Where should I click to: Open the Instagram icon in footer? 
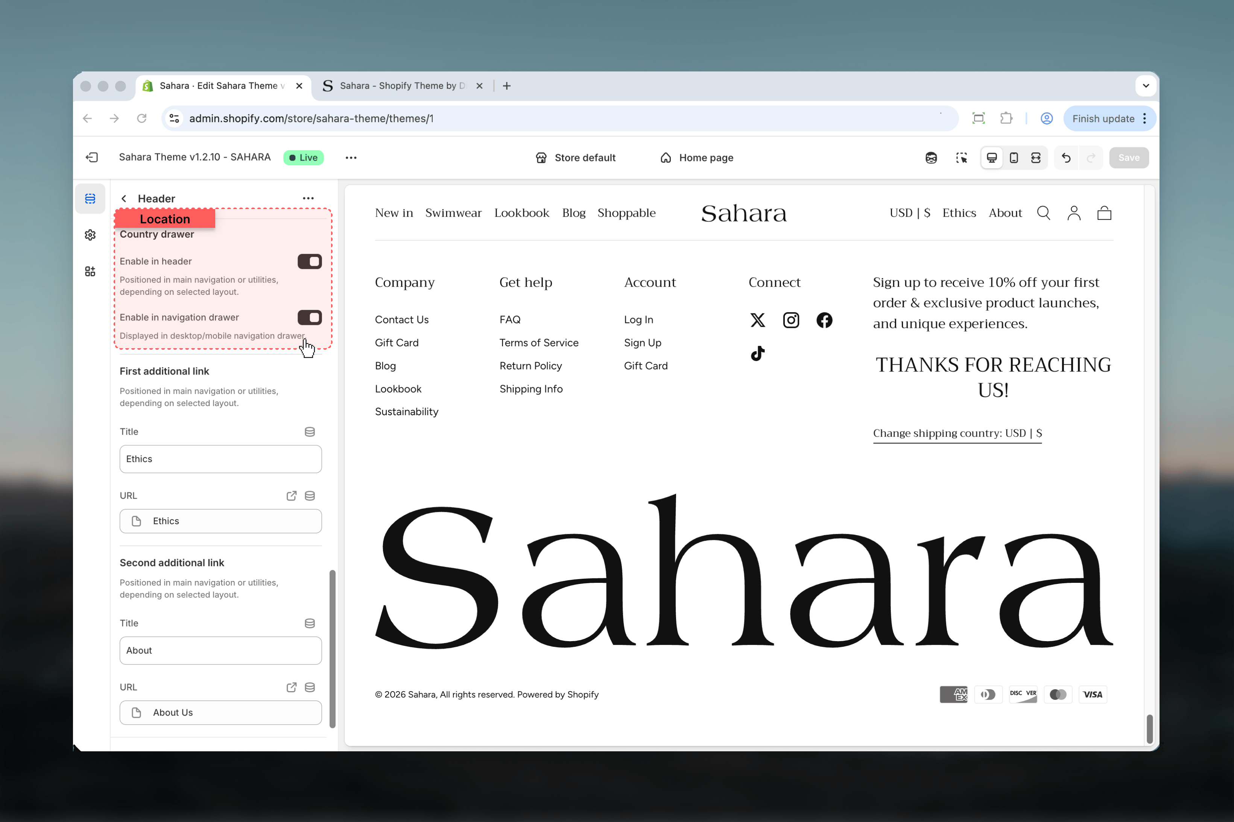791,320
